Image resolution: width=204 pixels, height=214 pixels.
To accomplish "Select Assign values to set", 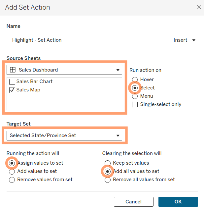I will click(x=12, y=163).
